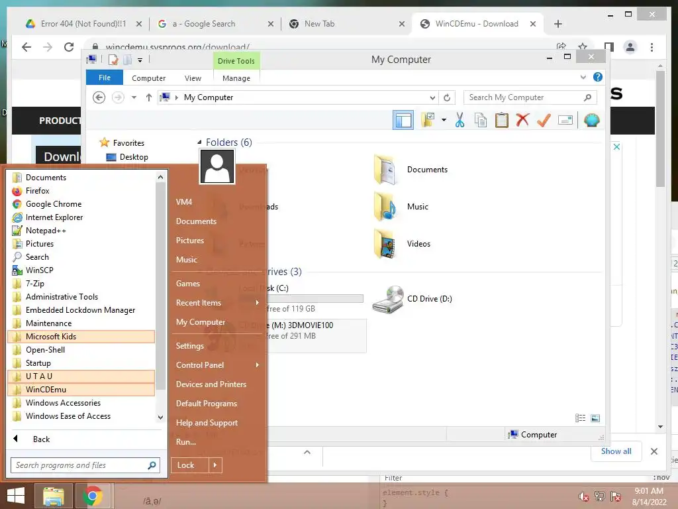Select Desktop under Favorites
The width and height of the screenshot is (678, 509).
click(128, 156)
